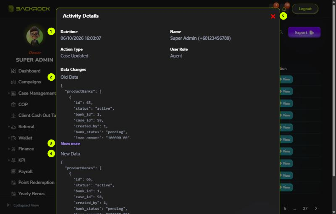Click the Logout button

[x=305, y=9]
